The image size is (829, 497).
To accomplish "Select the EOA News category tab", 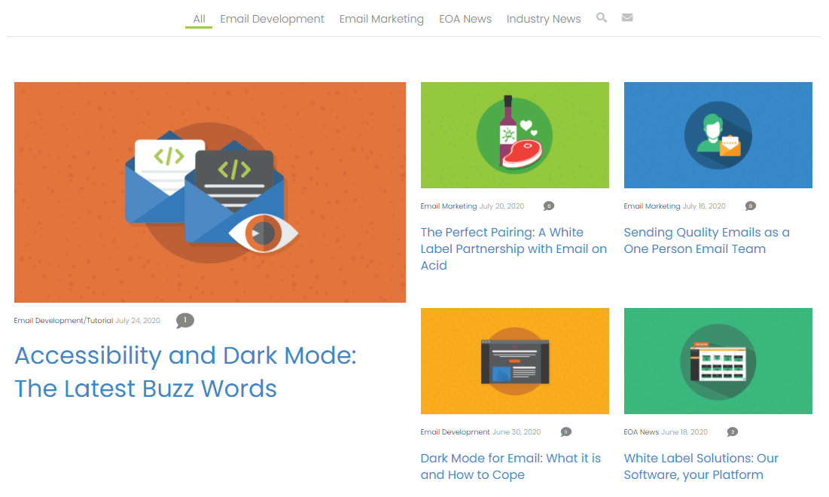I will tap(465, 19).
